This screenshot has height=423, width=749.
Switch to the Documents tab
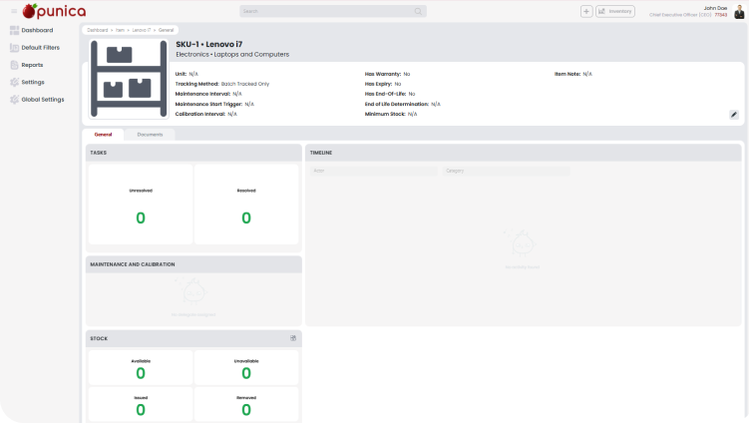(150, 135)
